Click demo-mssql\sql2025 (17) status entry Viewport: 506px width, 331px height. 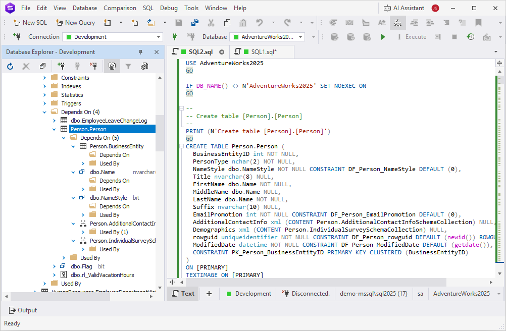(373, 294)
